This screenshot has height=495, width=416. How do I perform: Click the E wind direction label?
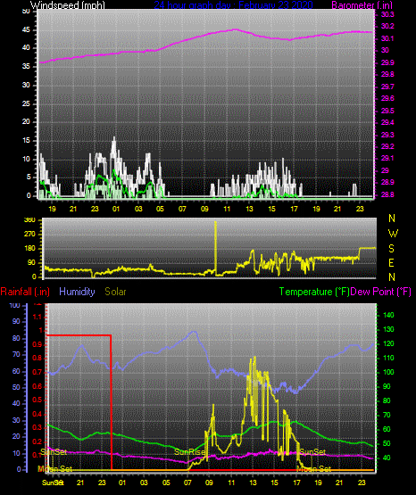tap(392, 263)
